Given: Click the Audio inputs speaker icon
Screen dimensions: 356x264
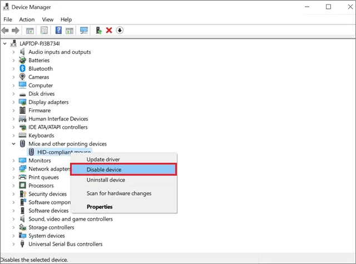Looking at the screenshot, I should 22,52.
